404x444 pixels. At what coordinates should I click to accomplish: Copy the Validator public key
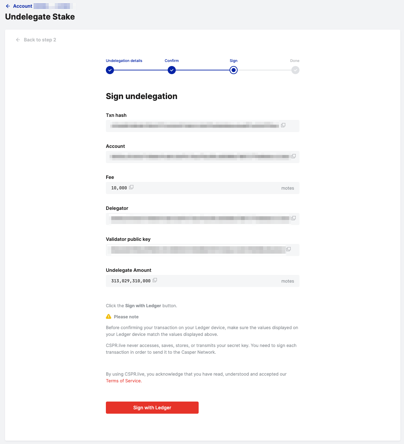[288, 249]
